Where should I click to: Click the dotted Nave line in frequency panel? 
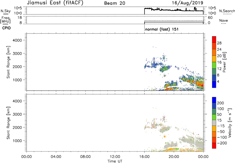174,21
